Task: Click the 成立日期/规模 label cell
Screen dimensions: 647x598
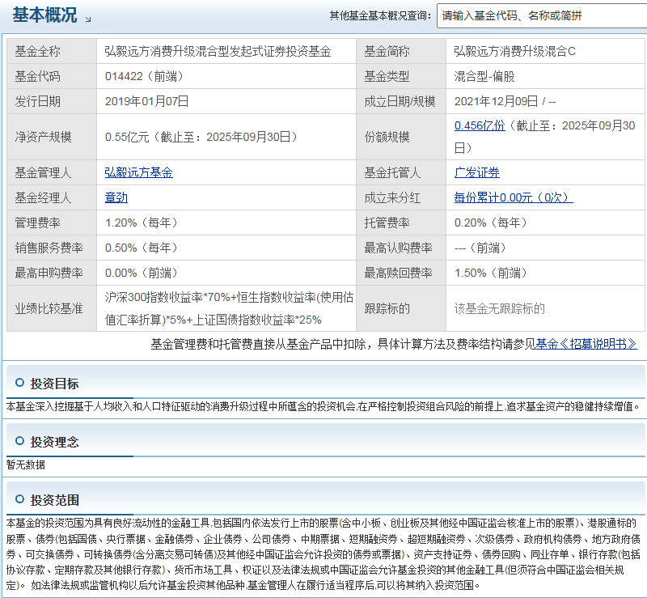Action: pyautogui.click(x=400, y=101)
